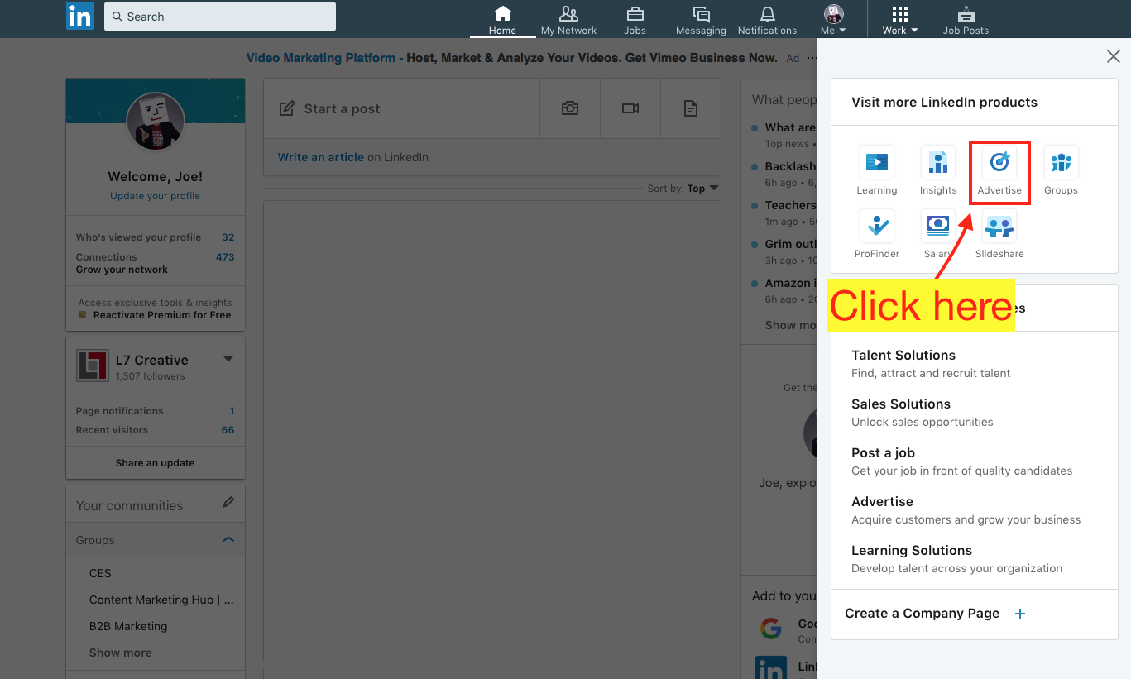
Task: Open Learning Solutions link
Action: point(956,558)
